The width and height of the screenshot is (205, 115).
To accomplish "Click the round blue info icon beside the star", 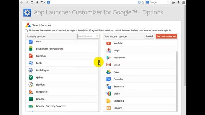I will point(139,2).
